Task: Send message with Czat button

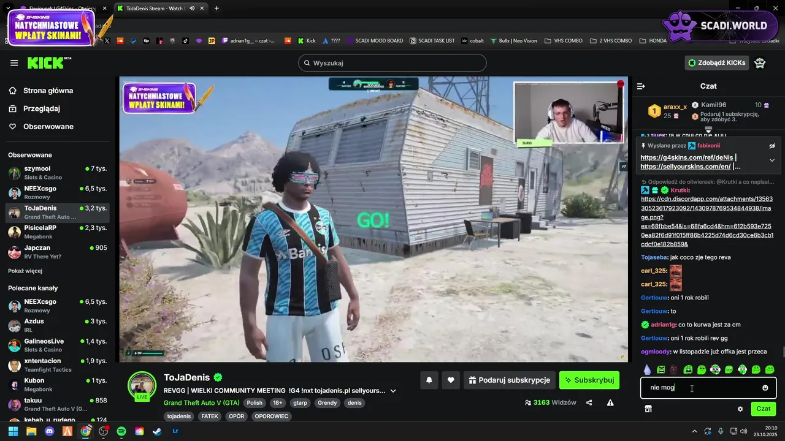Action: [764, 409]
